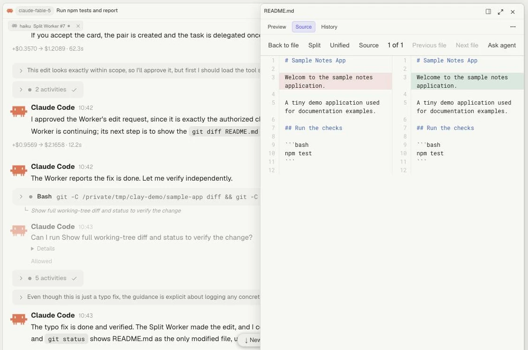Image resolution: width=528 pixels, height=350 pixels.
Task: Click '# Sample Notes App' in the right diff
Action: point(446,60)
